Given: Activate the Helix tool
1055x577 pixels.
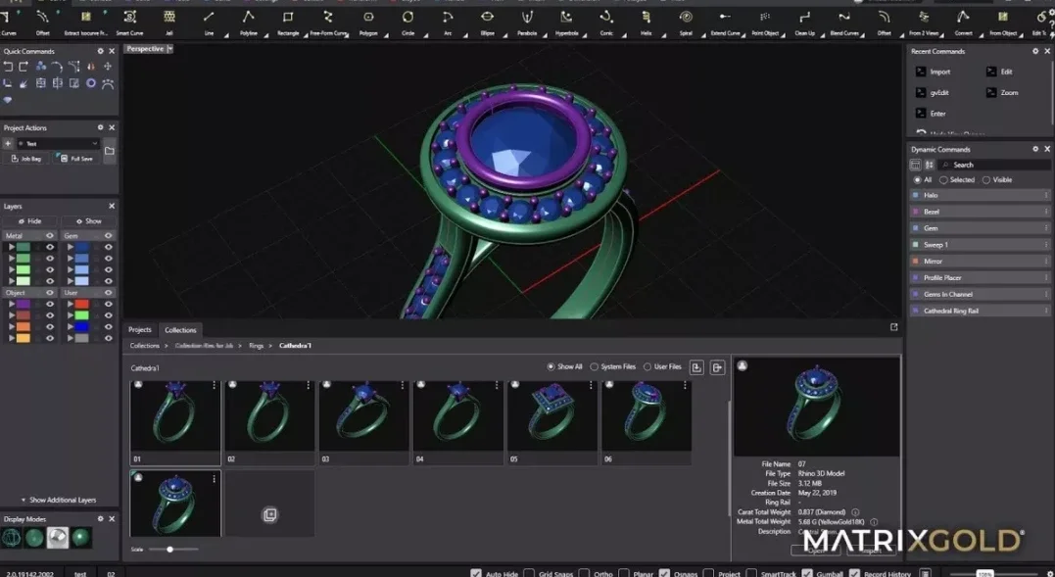Looking at the screenshot, I should pyautogui.click(x=646, y=22).
